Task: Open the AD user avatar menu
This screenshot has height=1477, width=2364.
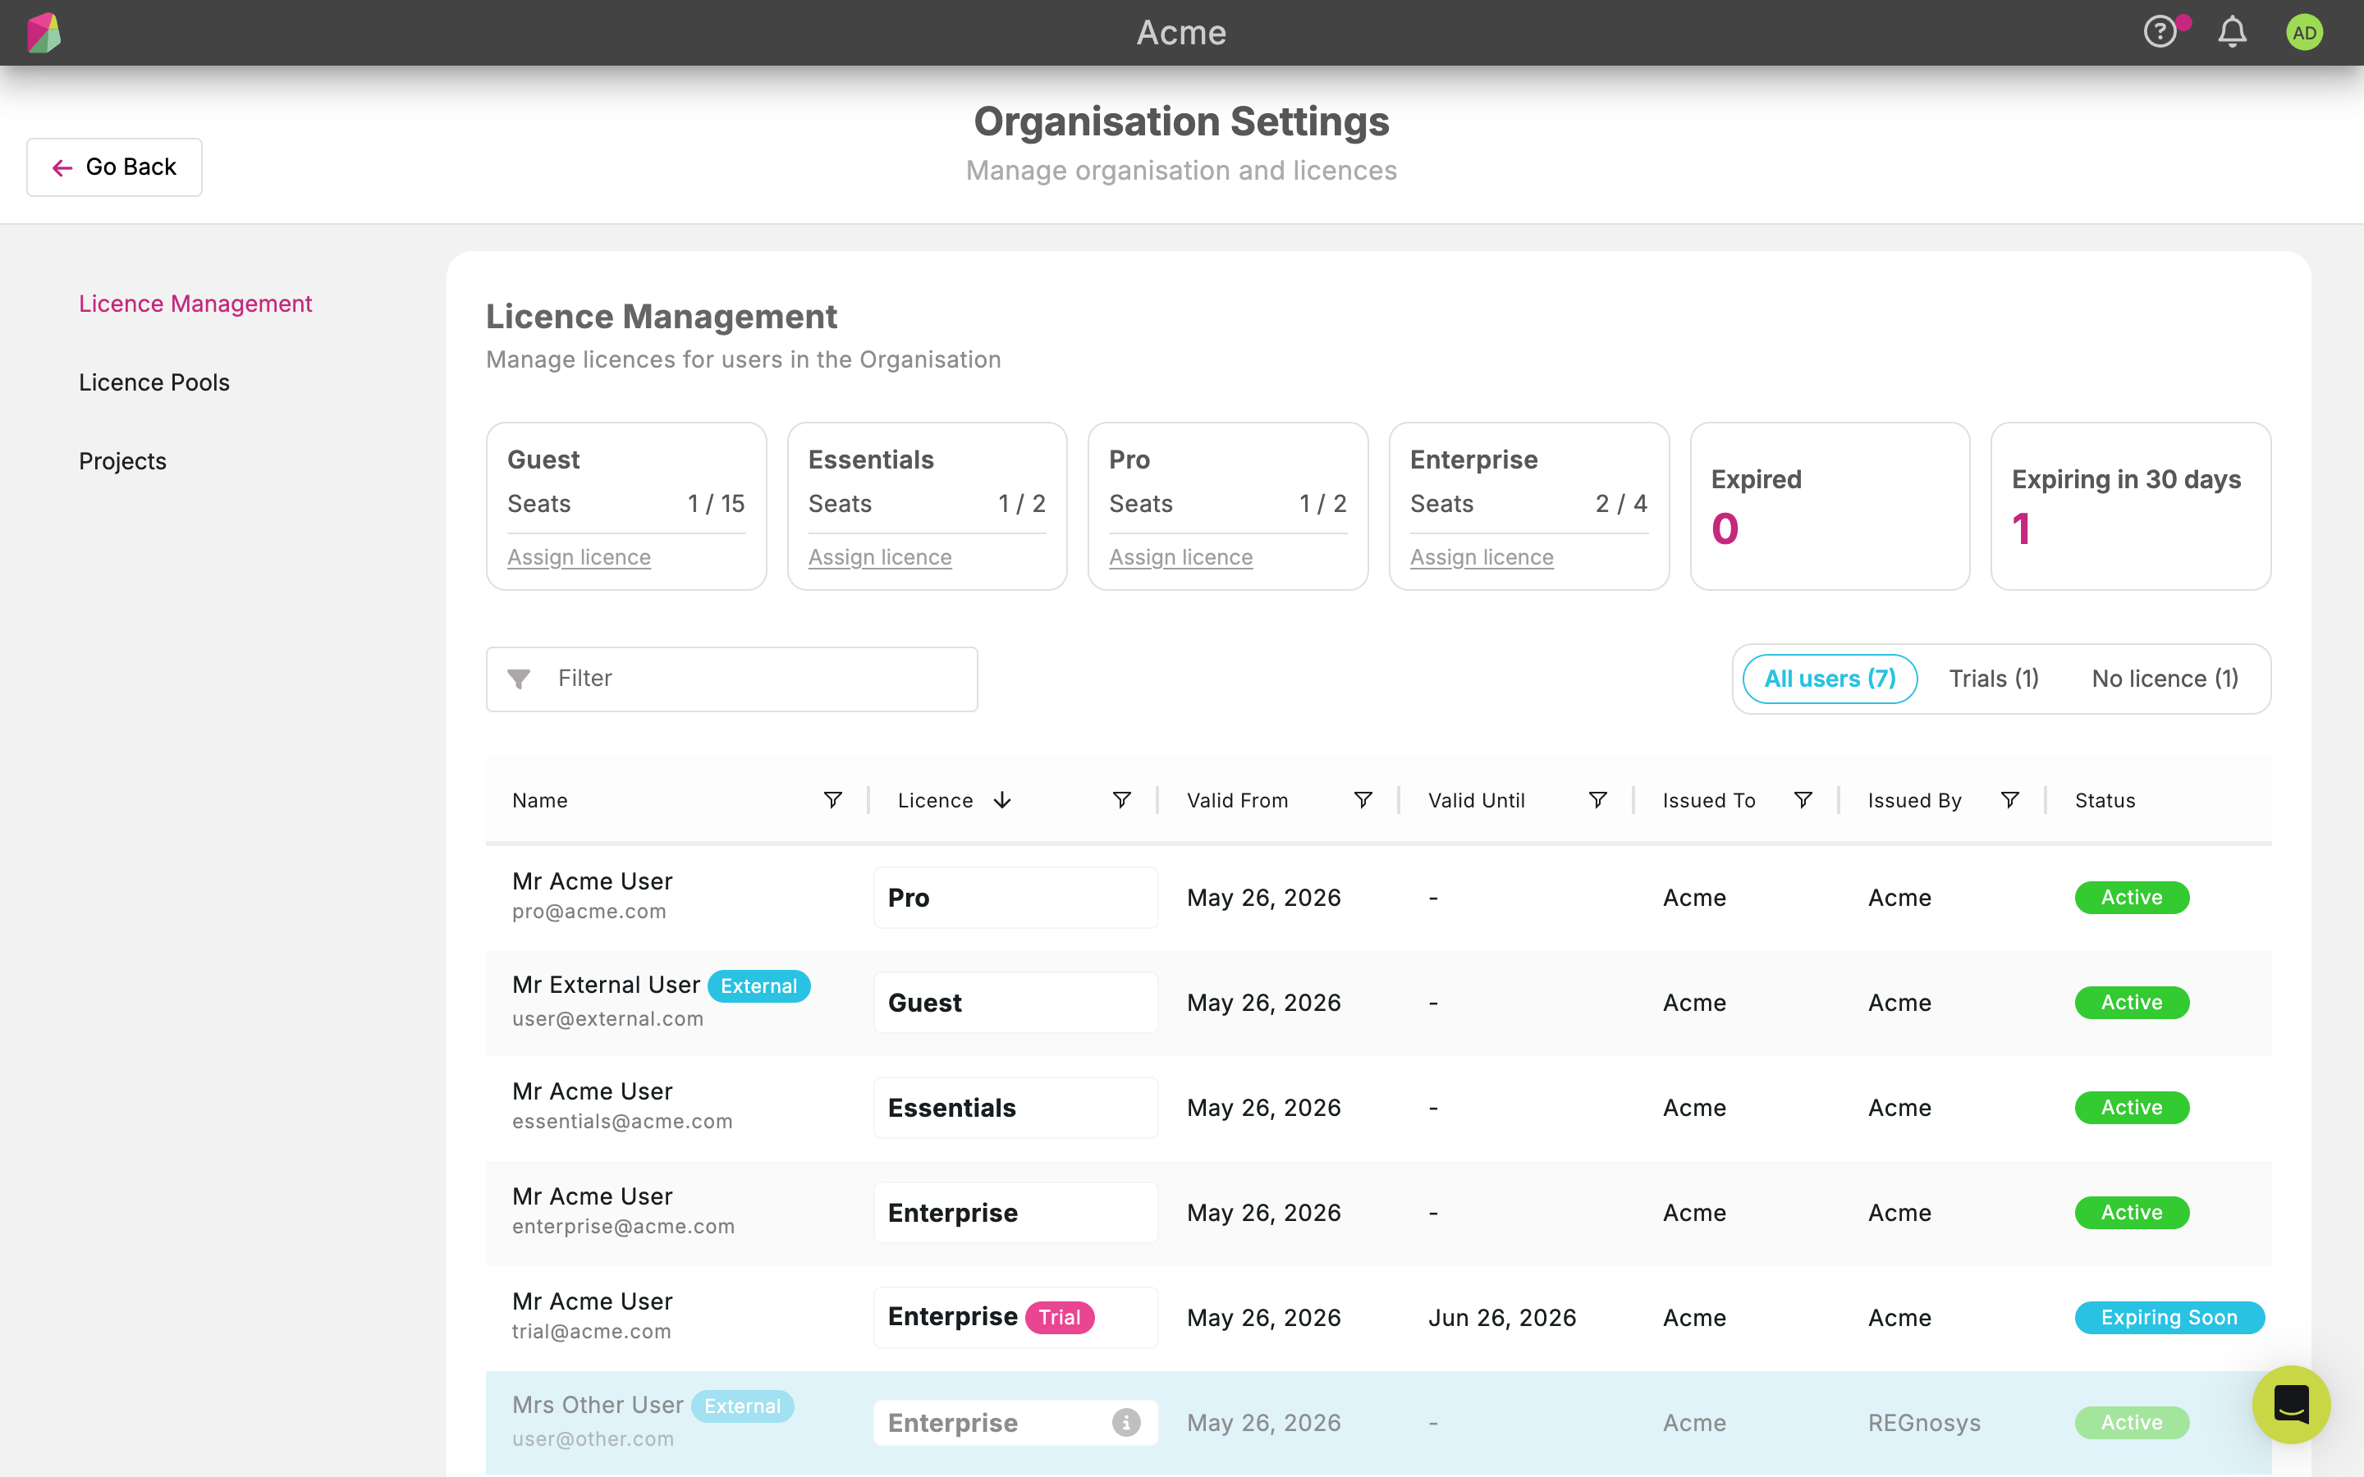Action: (x=2304, y=32)
